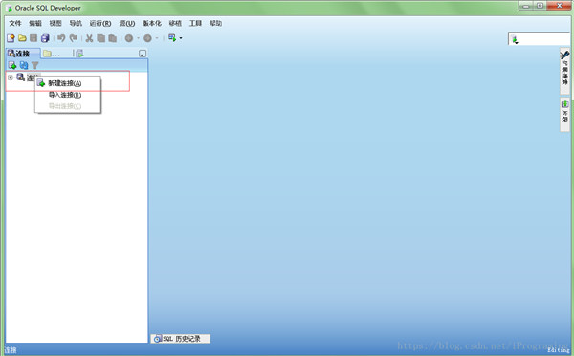This screenshot has height=356, width=574.
Task: Open the Back navigation dropdown arrow
Action: pyautogui.click(x=138, y=38)
